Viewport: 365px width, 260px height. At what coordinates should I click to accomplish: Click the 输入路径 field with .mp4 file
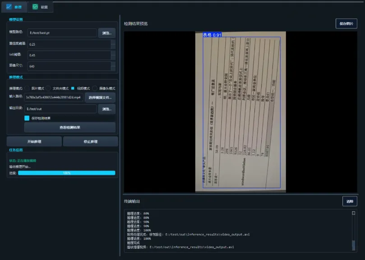(x=54, y=97)
